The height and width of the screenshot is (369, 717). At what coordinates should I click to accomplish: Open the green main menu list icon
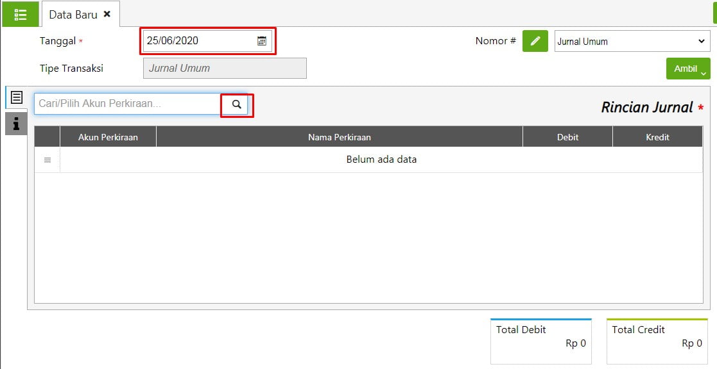pyautogui.click(x=20, y=14)
